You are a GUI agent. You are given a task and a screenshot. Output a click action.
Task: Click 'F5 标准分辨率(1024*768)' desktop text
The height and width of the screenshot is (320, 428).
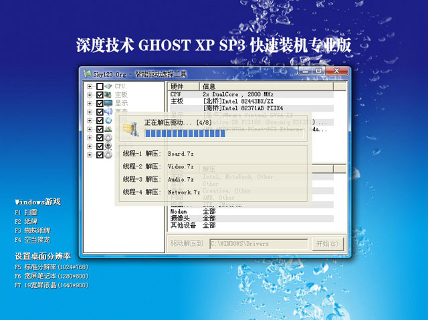tap(51, 267)
